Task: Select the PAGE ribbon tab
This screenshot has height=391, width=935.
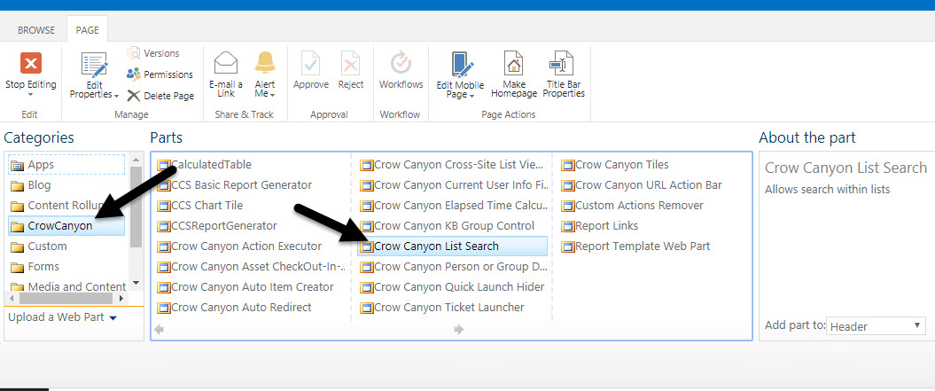Action: pyautogui.click(x=87, y=30)
